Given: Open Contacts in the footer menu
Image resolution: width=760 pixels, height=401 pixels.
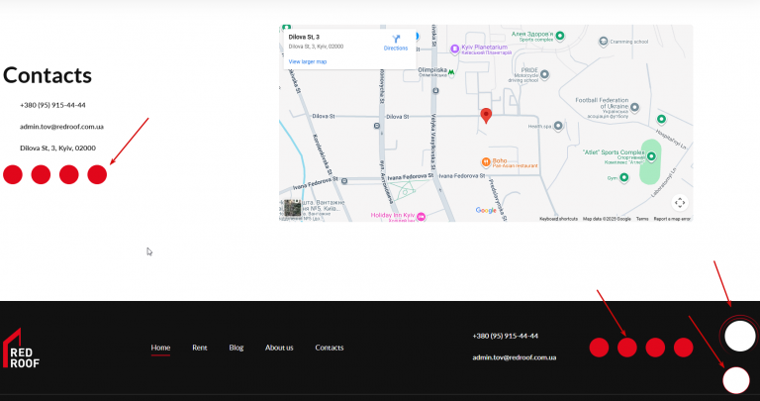Looking at the screenshot, I should (x=330, y=348).
